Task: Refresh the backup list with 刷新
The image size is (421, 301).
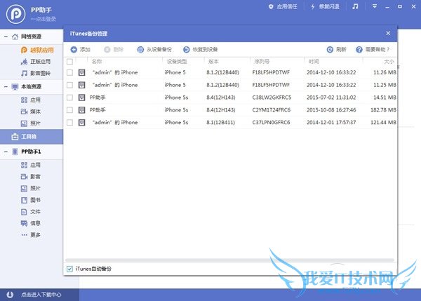Action: tap(336, 49)
